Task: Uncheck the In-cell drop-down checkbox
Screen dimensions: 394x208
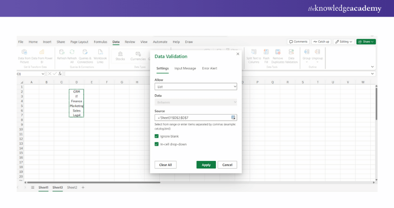Action: tap(157, 144)
